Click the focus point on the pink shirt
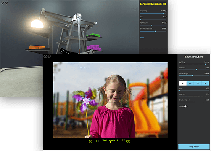Viewport: 211px width, 151px height. [111, 122]
